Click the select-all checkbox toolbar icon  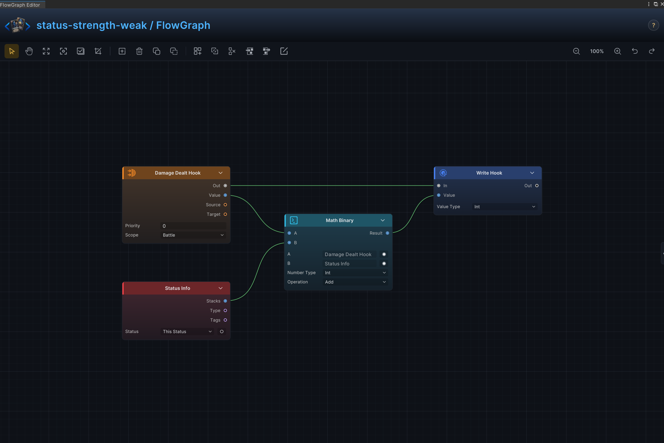pos(81,51)
